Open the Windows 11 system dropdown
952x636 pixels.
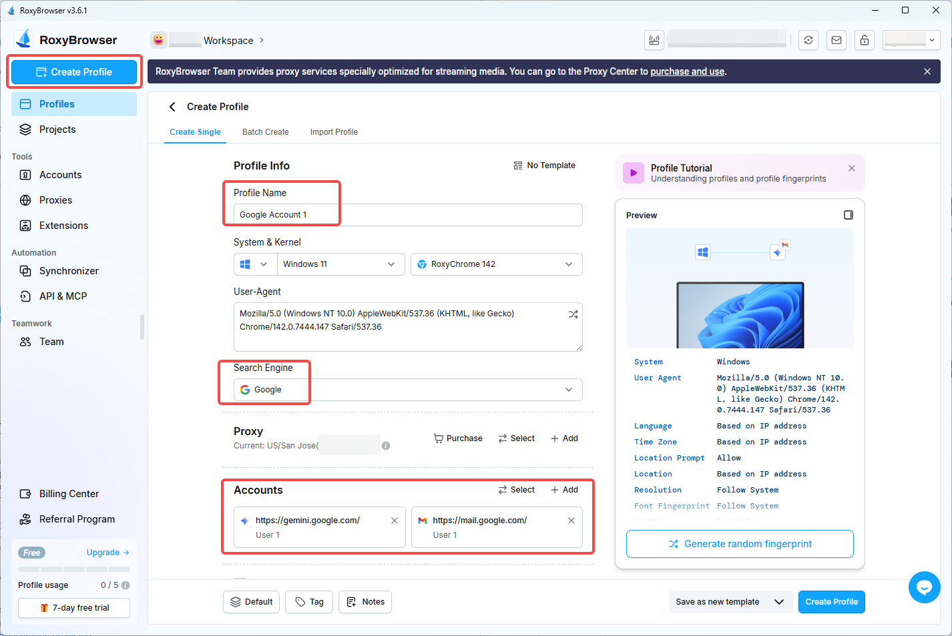coord(340,264)
